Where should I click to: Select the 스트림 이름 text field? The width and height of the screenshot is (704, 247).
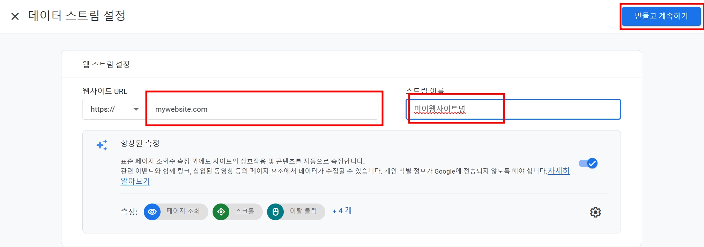513,109
